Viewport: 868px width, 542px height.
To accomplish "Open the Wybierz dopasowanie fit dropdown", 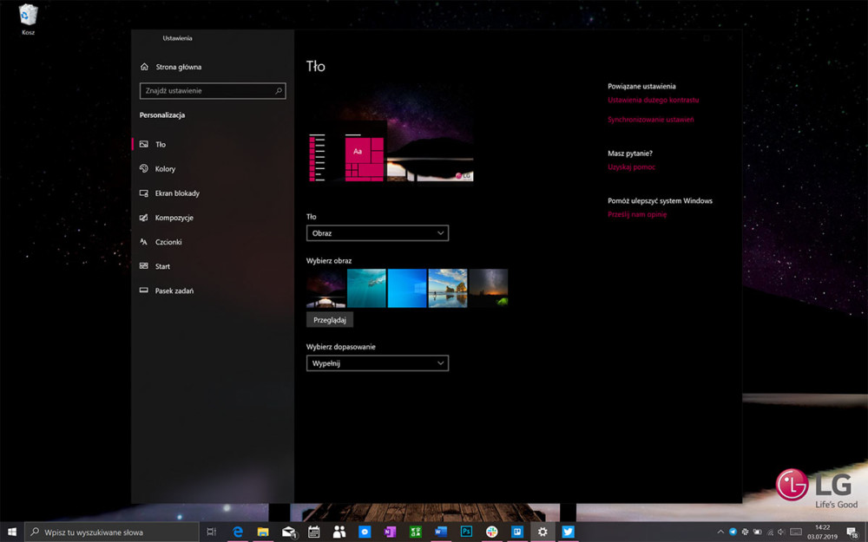I will click(377, 362).
